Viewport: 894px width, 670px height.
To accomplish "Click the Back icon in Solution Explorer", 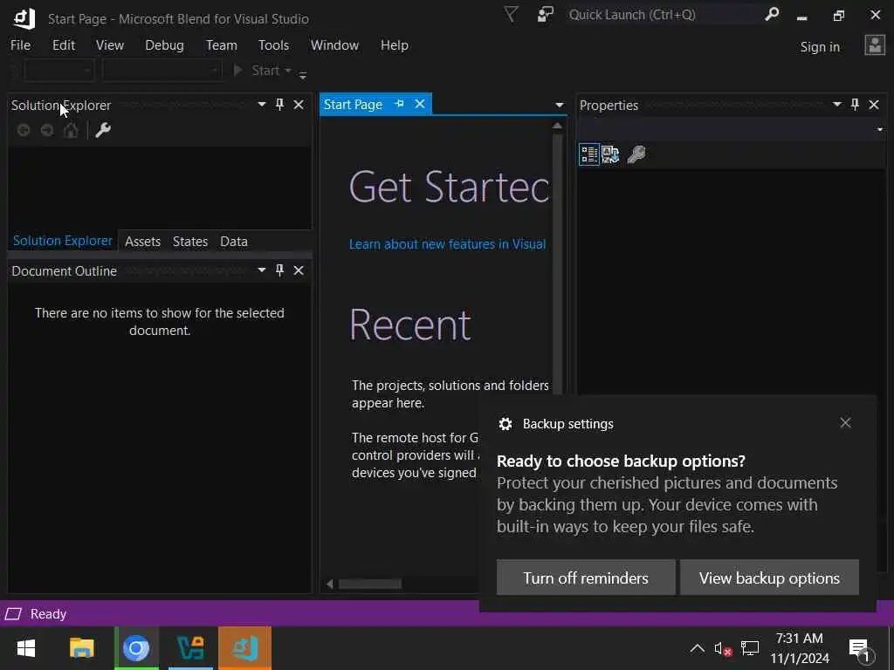I will (24, 131).
